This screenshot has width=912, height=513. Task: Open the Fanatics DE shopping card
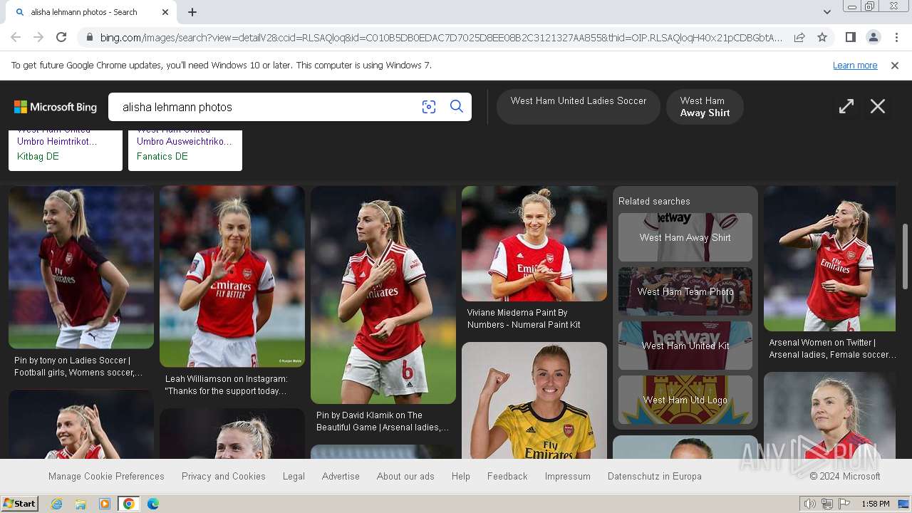pos(185,150)
